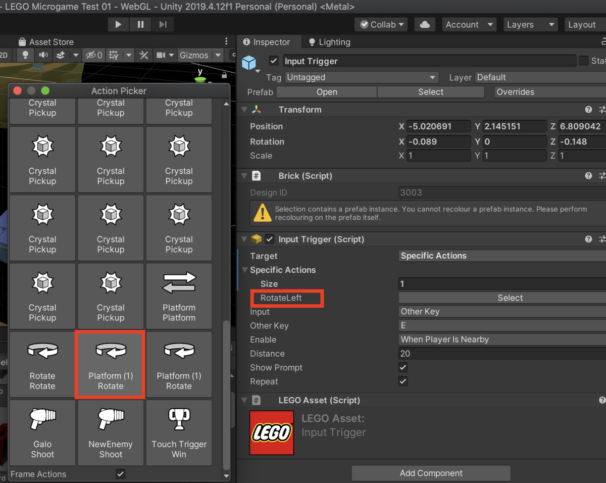The width and height of the screenshot is (606, 483).
Task: Open the Account dropdown
Action: point(470,24)
